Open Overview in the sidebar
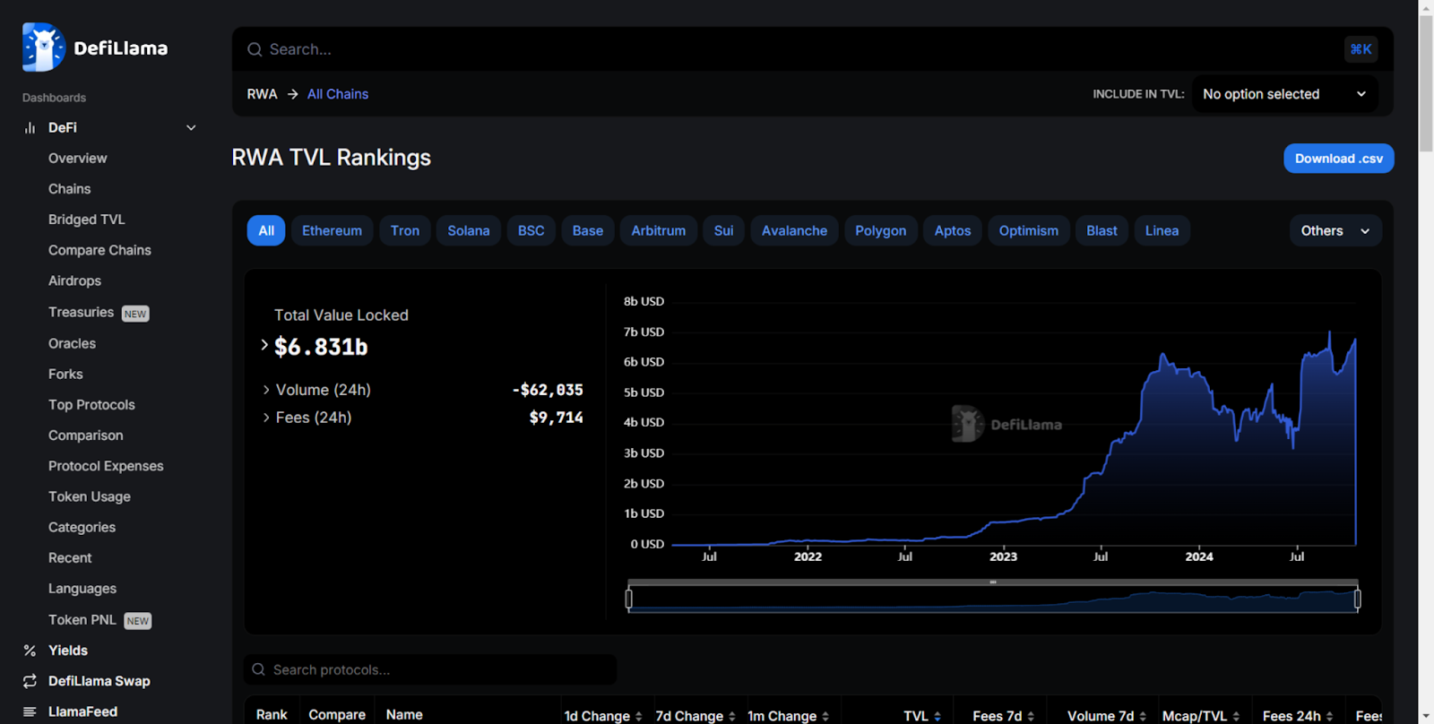This screenshot has height=724, width=1434. (x=78, y=159)
